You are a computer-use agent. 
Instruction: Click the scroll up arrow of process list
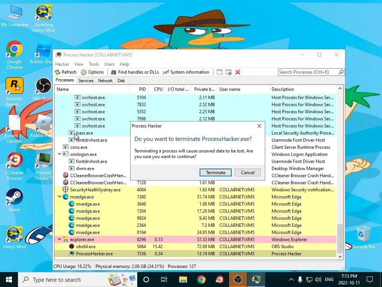click(340, 89)
